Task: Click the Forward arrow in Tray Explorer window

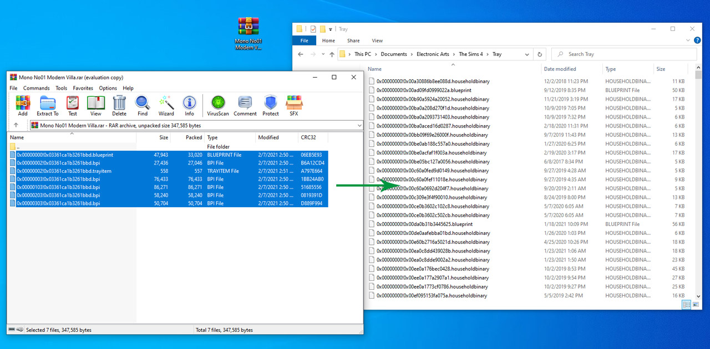Action: [x=314, y=54]
